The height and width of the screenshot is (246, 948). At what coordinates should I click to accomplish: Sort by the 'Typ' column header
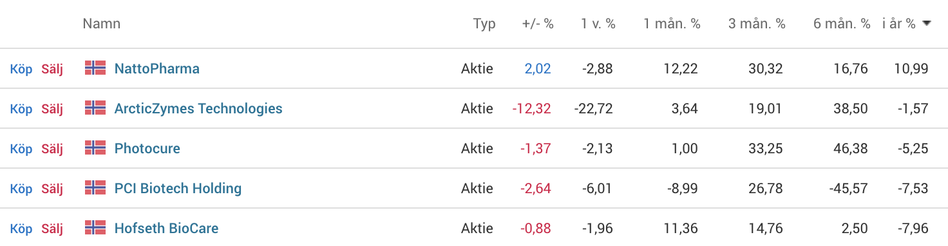pyautogui.click(x=484, y=24)
